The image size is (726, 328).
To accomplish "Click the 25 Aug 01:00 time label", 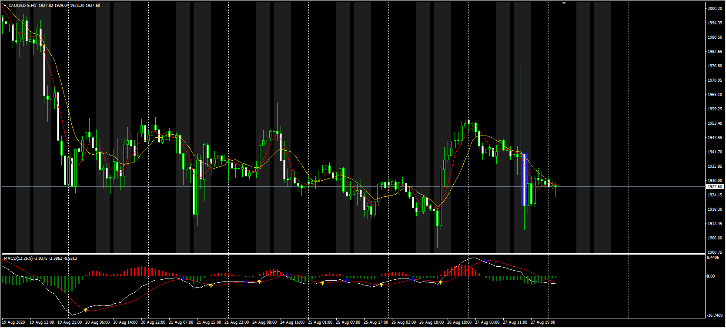I will [320, 322].
